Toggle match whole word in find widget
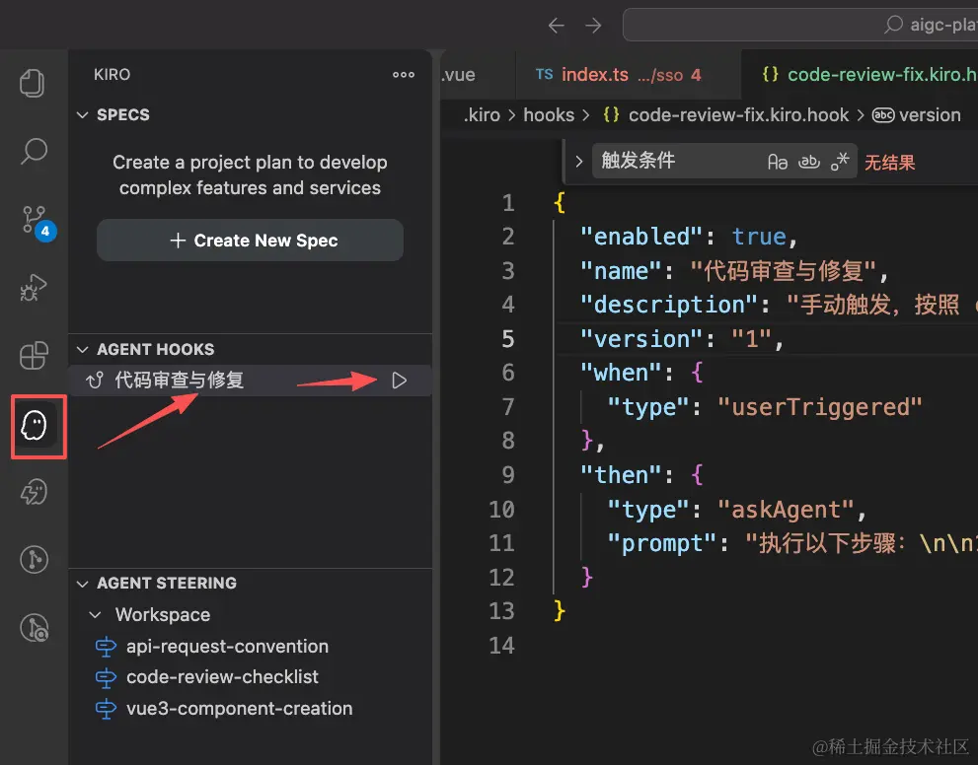The image size is (978, 765). (809, 162)
